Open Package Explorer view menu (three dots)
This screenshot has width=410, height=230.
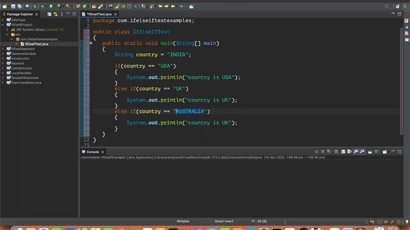click(61, 14)
